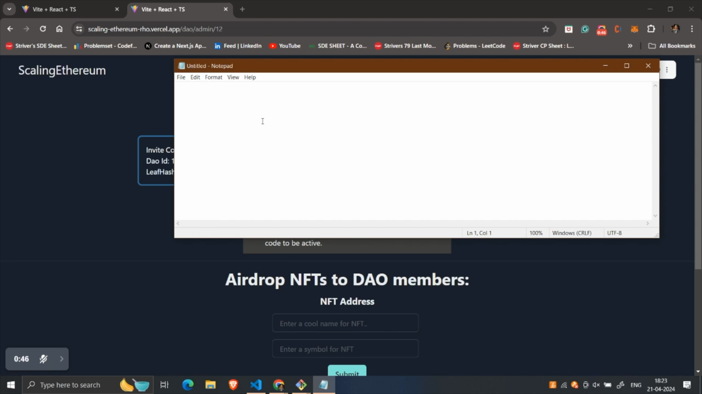
Task: Open a new browser tab
Action: [242, 9]
